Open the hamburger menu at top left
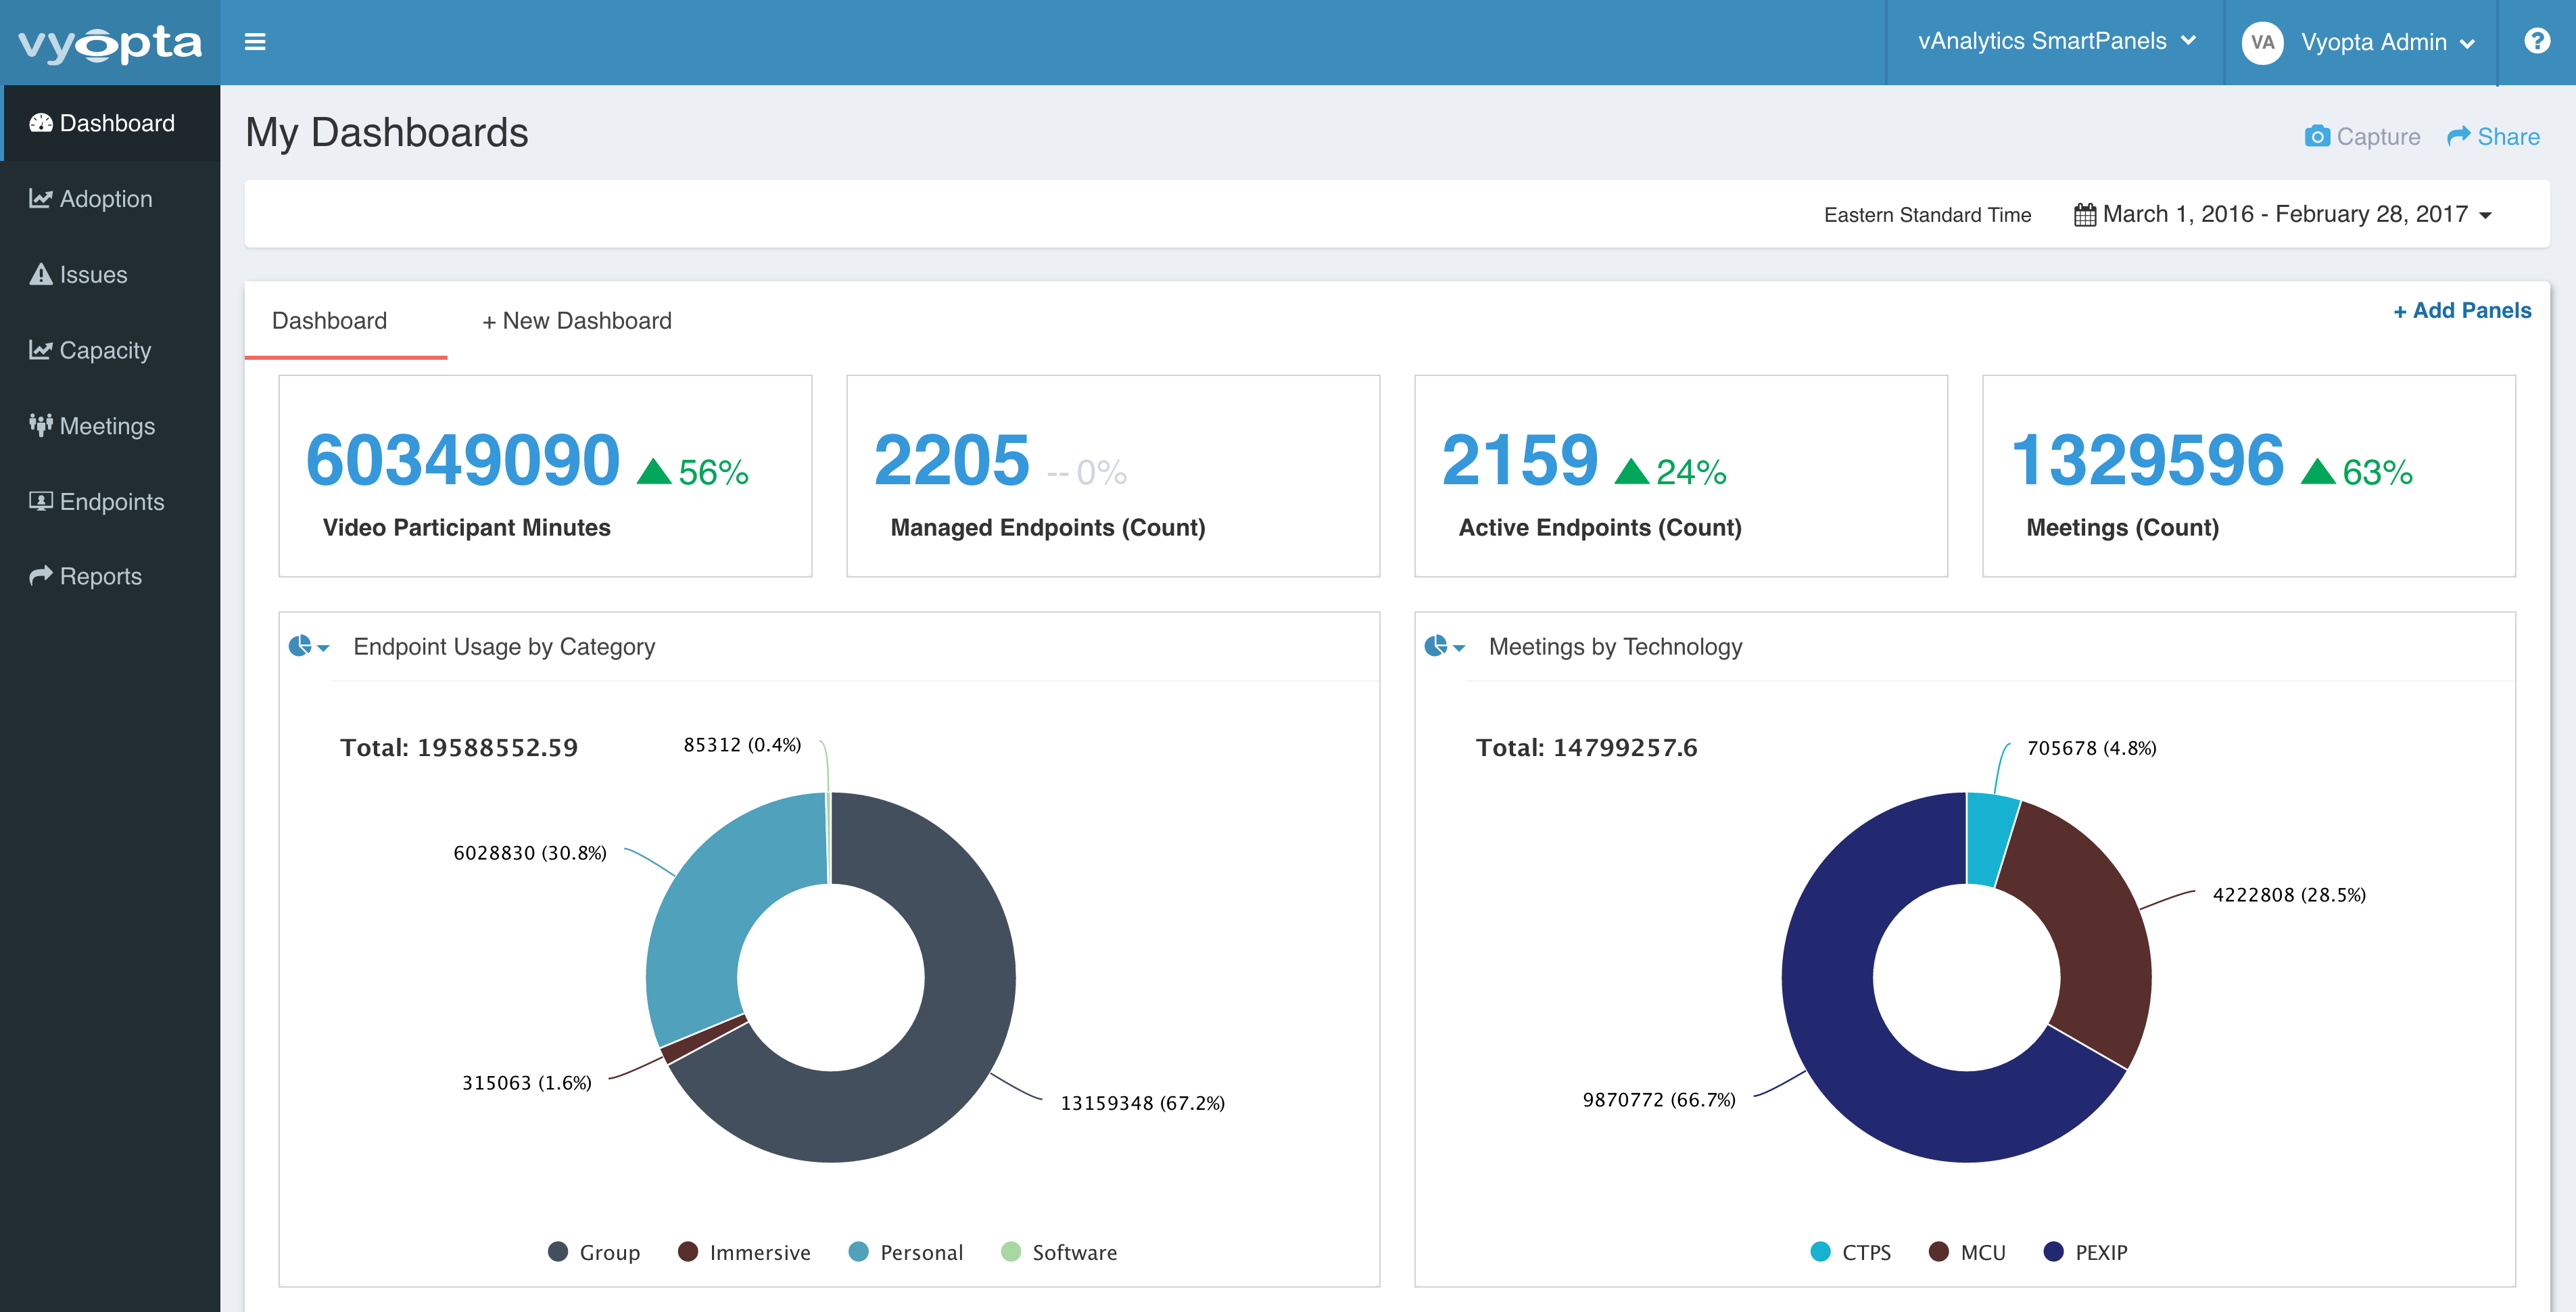 256,41
